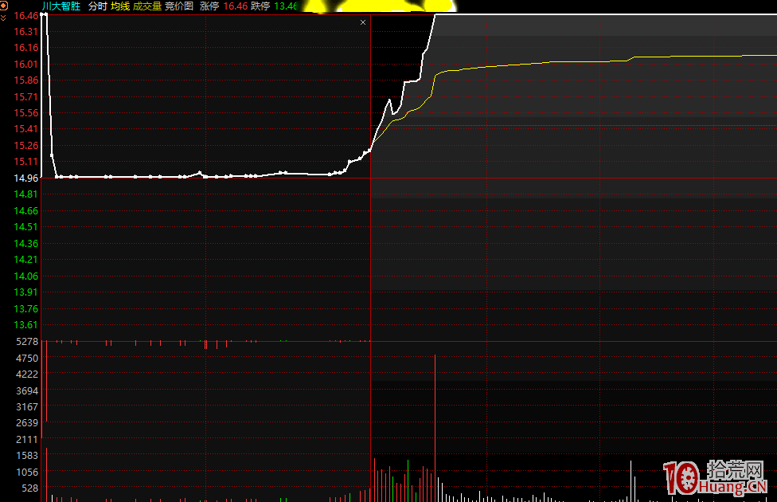The image size is (777, 502).
Task: Close the call-auction panel with the X
Action: coord(363,22)
